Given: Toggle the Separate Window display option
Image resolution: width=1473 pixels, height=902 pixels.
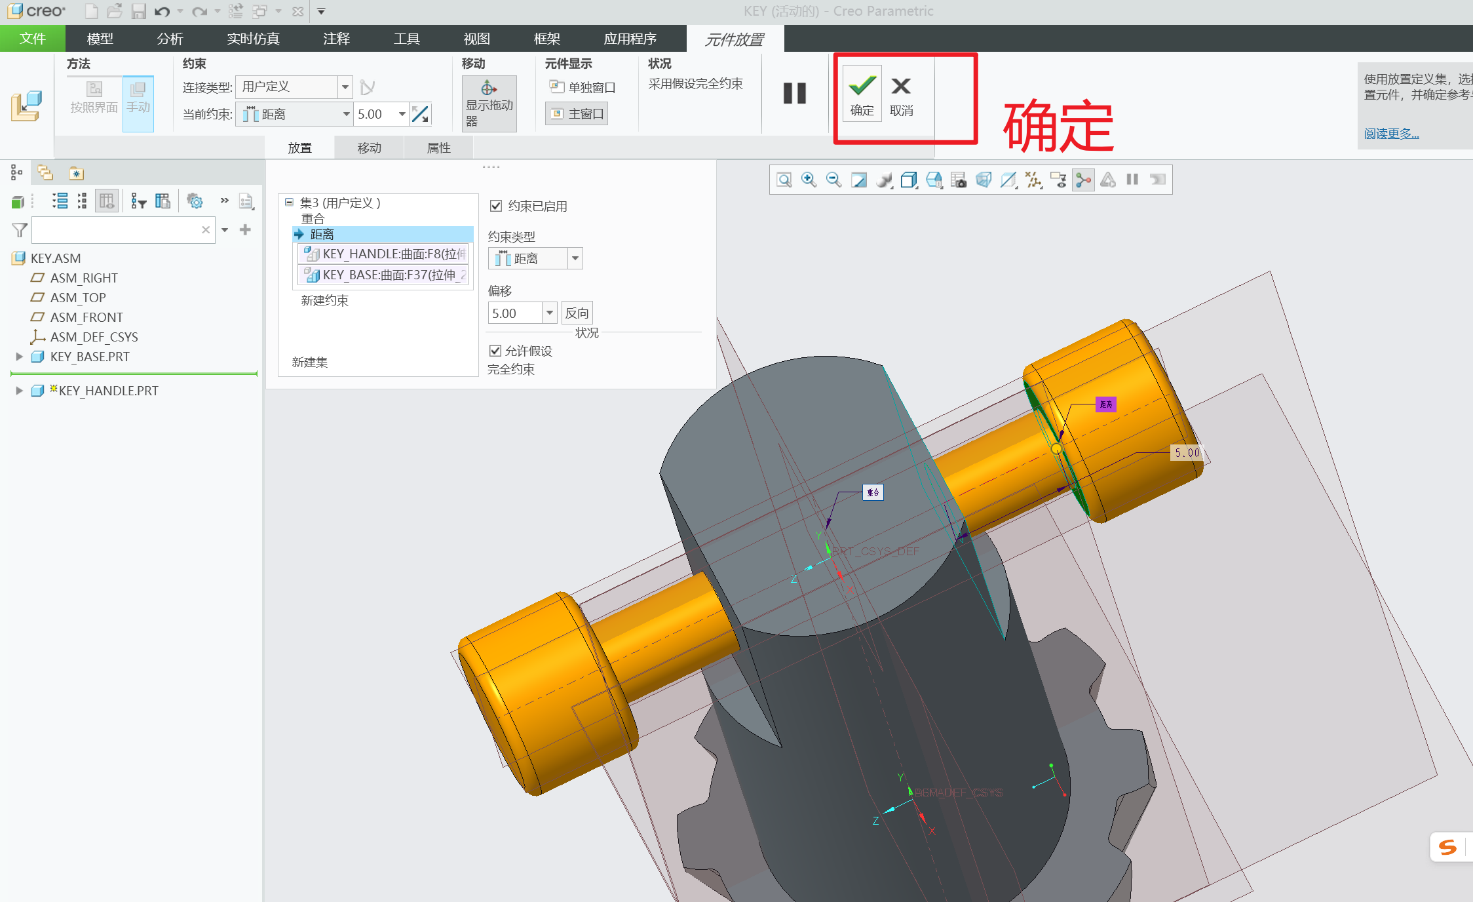Looking at the screenshot, I should (582, 87).
